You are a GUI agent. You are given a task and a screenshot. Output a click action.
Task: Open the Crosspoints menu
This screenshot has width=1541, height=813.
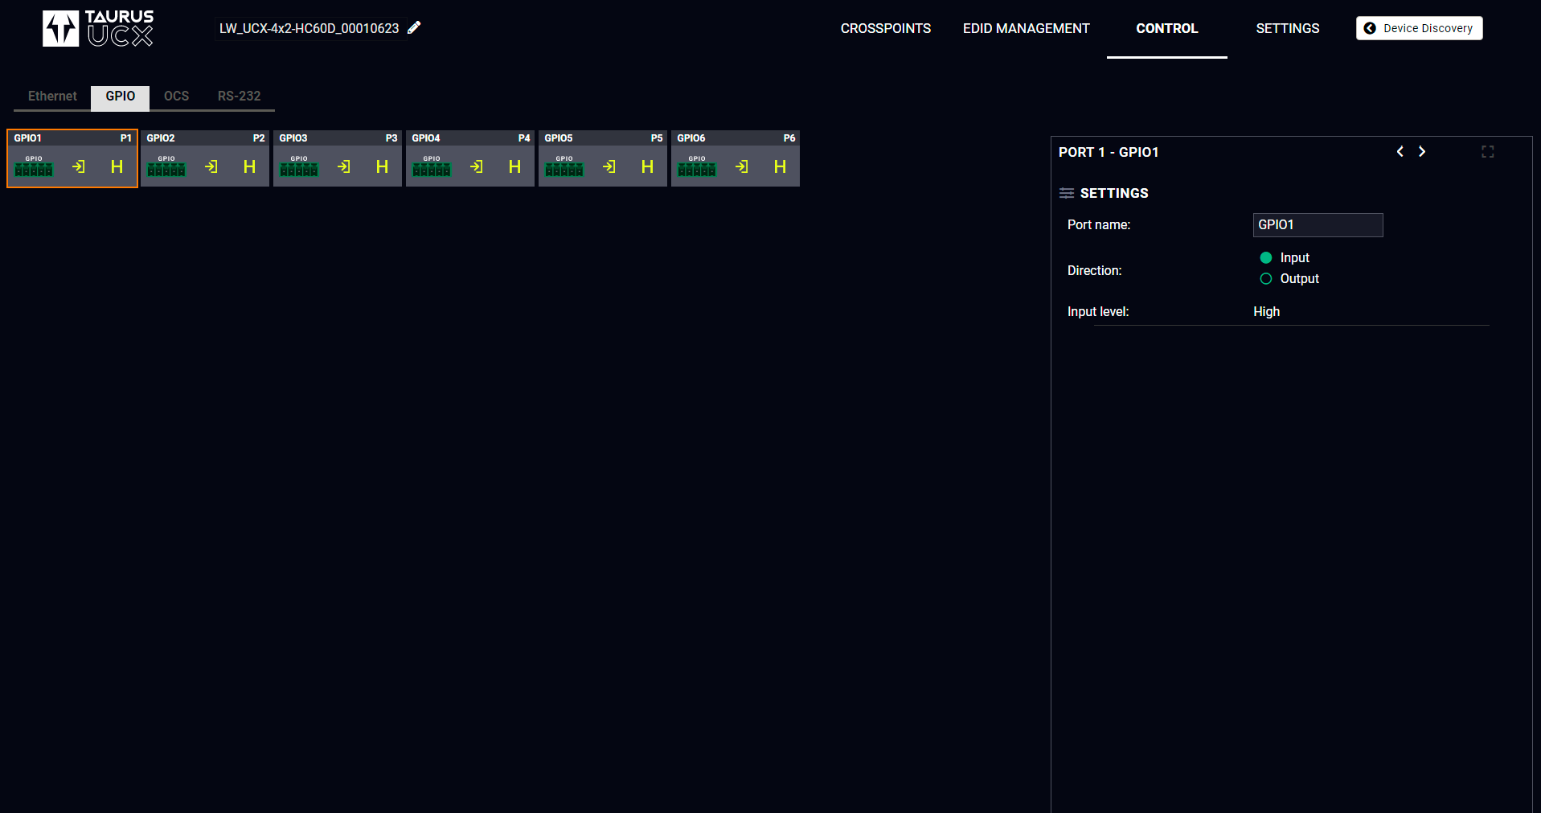886,28
